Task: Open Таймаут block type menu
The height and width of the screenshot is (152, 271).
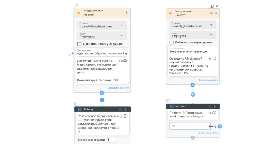Action: [90, 109]
